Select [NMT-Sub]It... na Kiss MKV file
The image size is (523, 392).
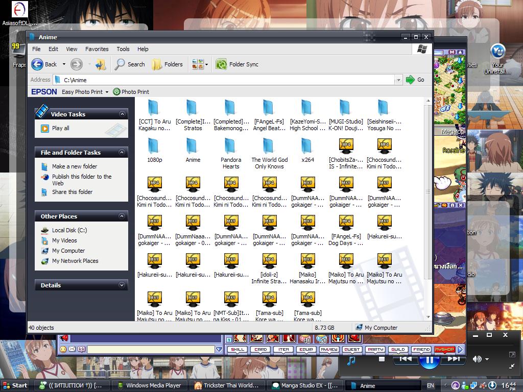pos(231,306)
